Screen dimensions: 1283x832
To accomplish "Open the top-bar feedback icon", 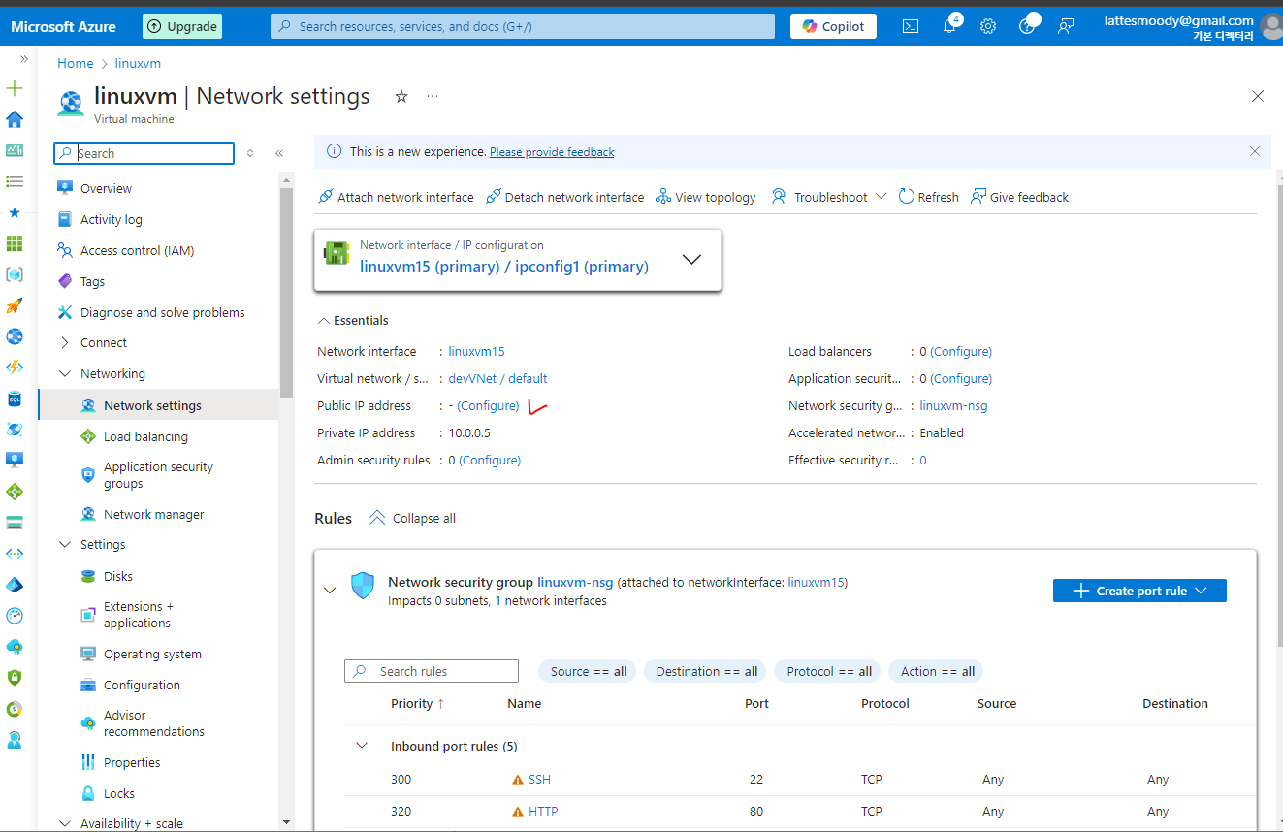I will pyautogui.click(x=1066, y=26).
